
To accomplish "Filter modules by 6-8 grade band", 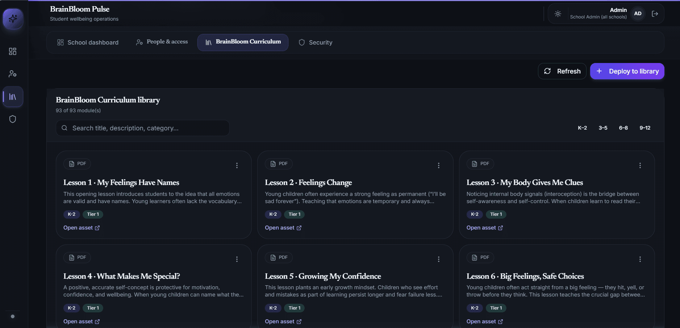I will coord(623,128).
